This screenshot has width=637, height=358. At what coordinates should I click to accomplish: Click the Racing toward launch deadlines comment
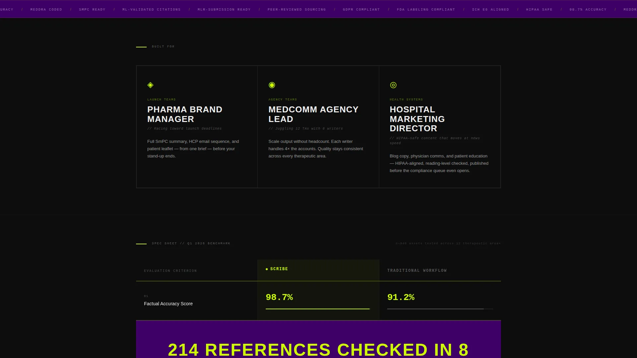point(184,129)
